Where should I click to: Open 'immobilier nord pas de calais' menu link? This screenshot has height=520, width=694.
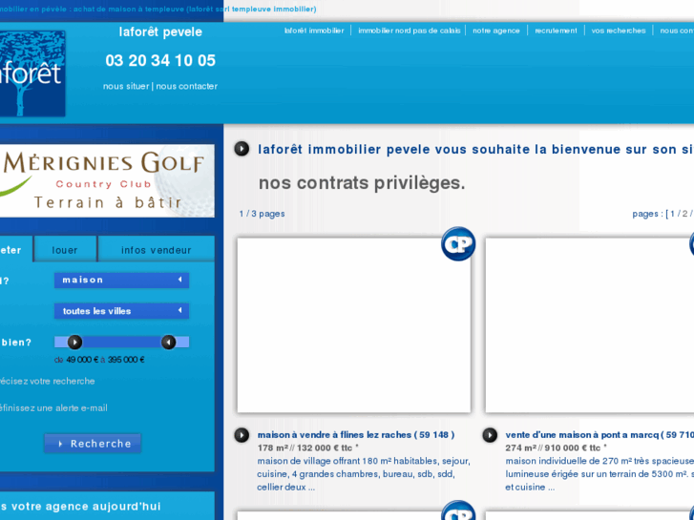point(410,31)
